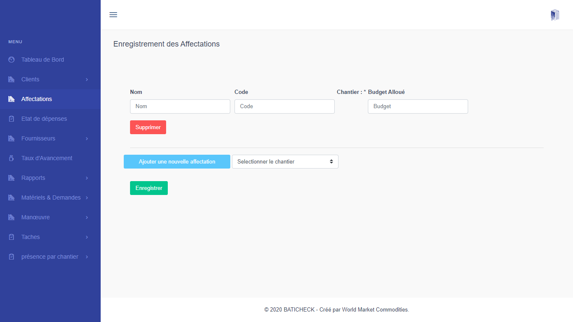573x322 pixels.
Task: Click the Etat de dépenses clipboard icon
Action: tap(12, 119)
